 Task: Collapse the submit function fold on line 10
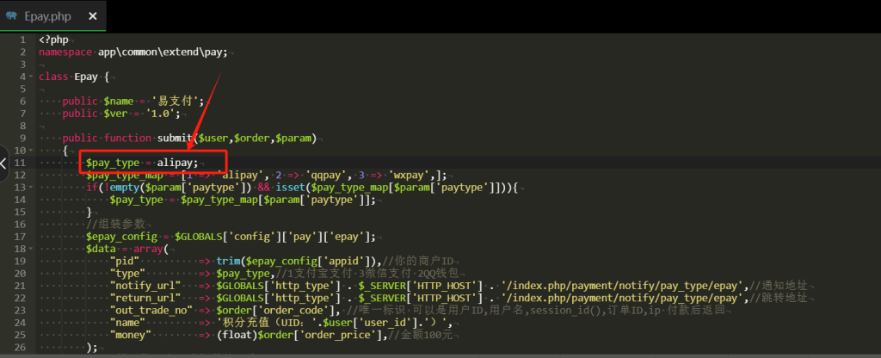[30, 150]
